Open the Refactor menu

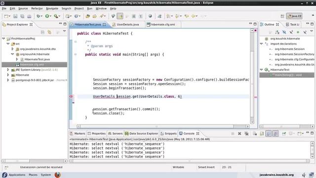[x=37, y=8]
